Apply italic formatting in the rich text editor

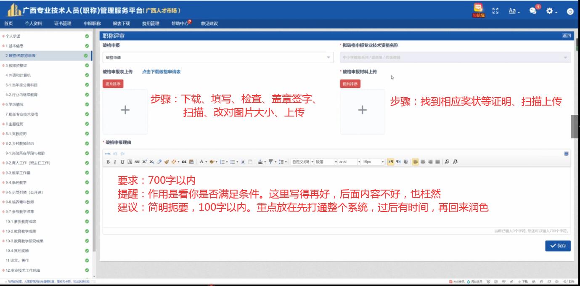115,162
